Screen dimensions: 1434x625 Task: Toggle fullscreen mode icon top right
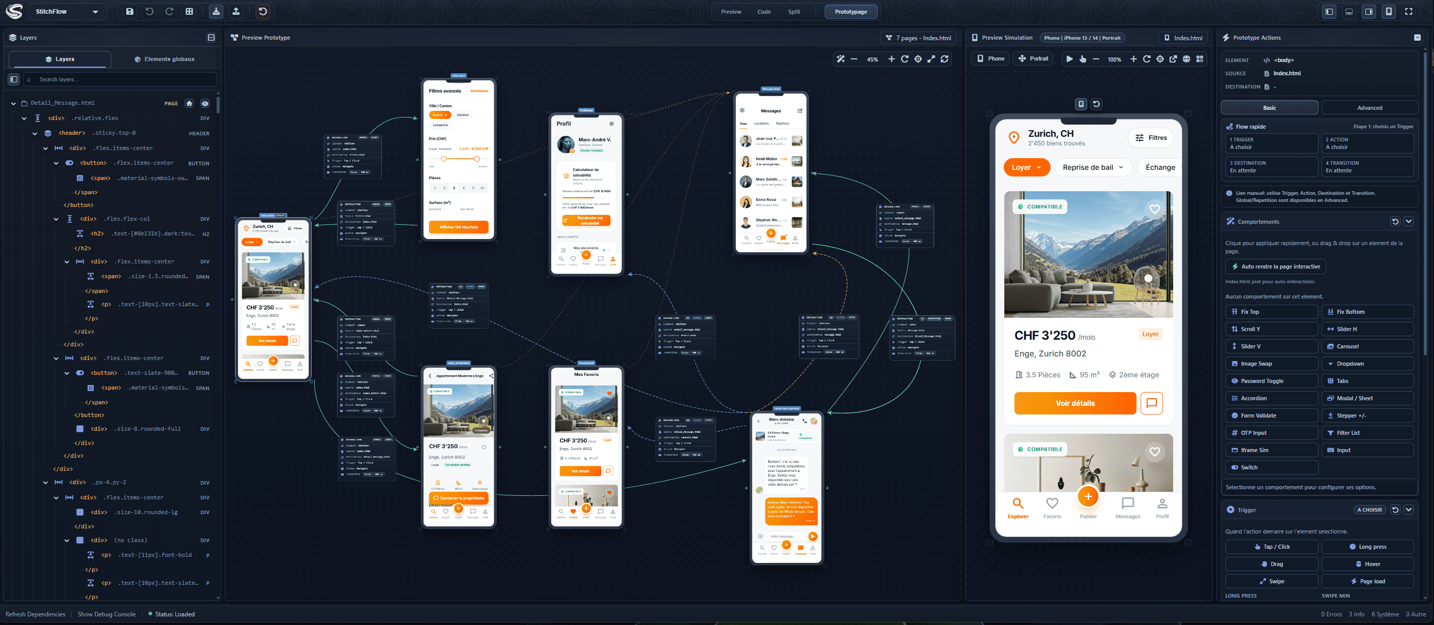click(1409, 12)
